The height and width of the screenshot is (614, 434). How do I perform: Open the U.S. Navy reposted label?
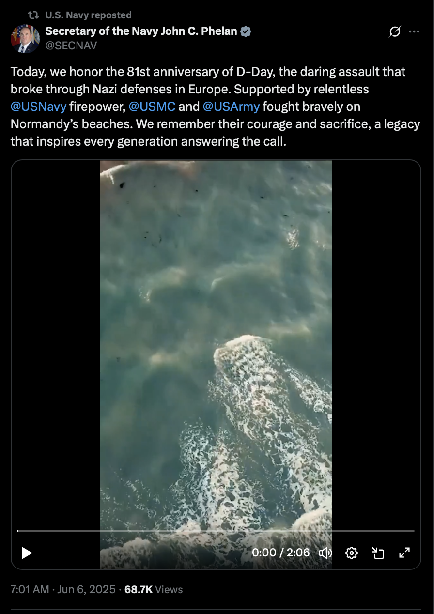tap(88, 15)
